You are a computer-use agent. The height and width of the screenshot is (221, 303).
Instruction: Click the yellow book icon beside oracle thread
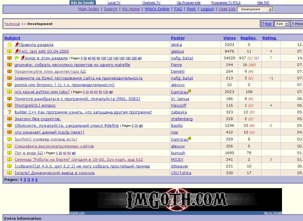coord(9,173)
